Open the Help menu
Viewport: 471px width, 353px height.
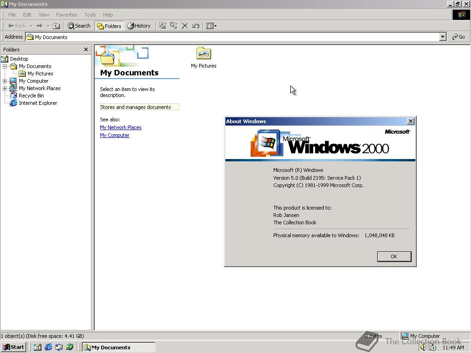point(108,15)
